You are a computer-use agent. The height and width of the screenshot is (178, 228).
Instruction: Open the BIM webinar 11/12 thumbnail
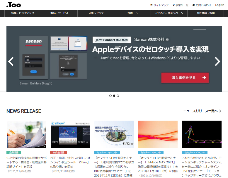(114, 134)
